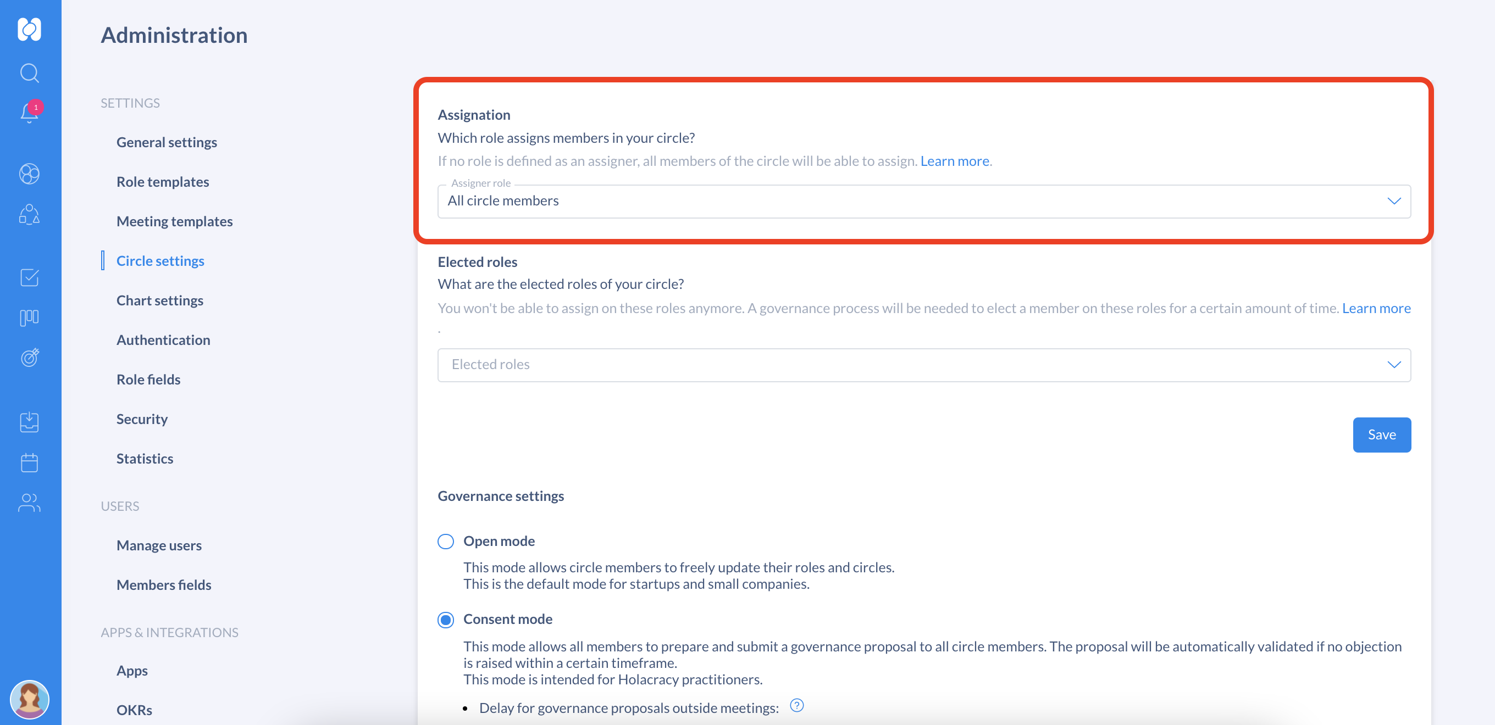Go to Meeting templates
This screenshot has height=725, width=1495.
[x=174, y=221]
